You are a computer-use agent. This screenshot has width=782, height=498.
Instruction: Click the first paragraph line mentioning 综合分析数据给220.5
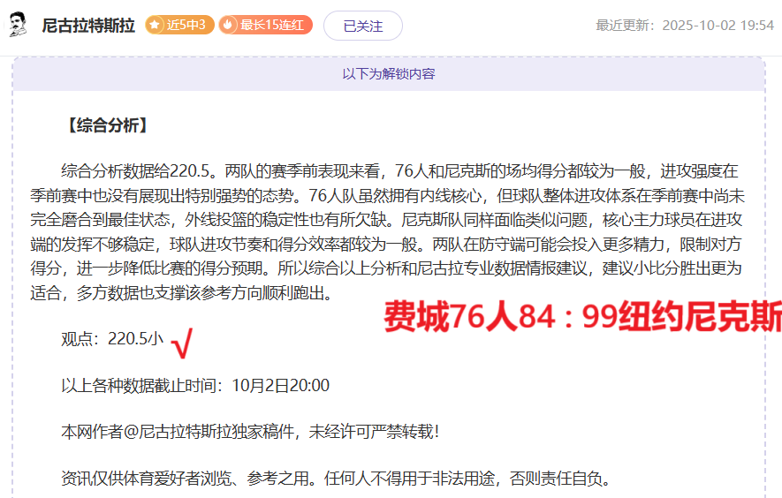(x=399, y=170)
